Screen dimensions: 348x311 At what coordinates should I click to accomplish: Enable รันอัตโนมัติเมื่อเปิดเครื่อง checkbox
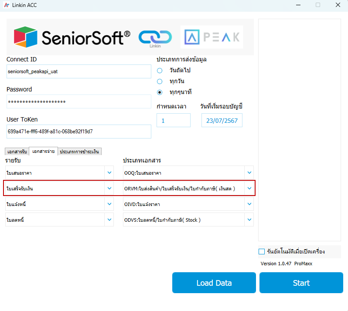tap(262, 252)
